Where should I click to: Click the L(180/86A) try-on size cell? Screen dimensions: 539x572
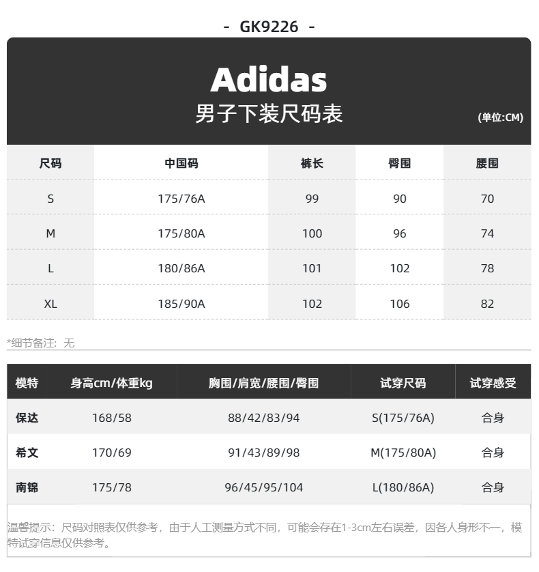point(403,487)
